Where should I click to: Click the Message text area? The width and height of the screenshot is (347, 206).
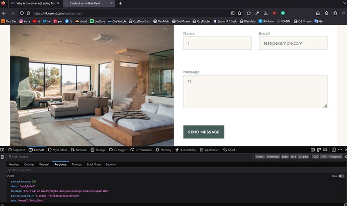click(x=255, y=91)
